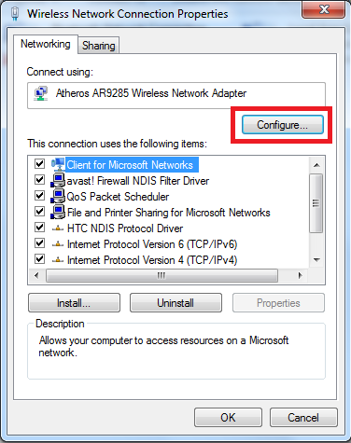
Task: Select the File and Printer Sharing icon
Action: (x=58, y=212)
